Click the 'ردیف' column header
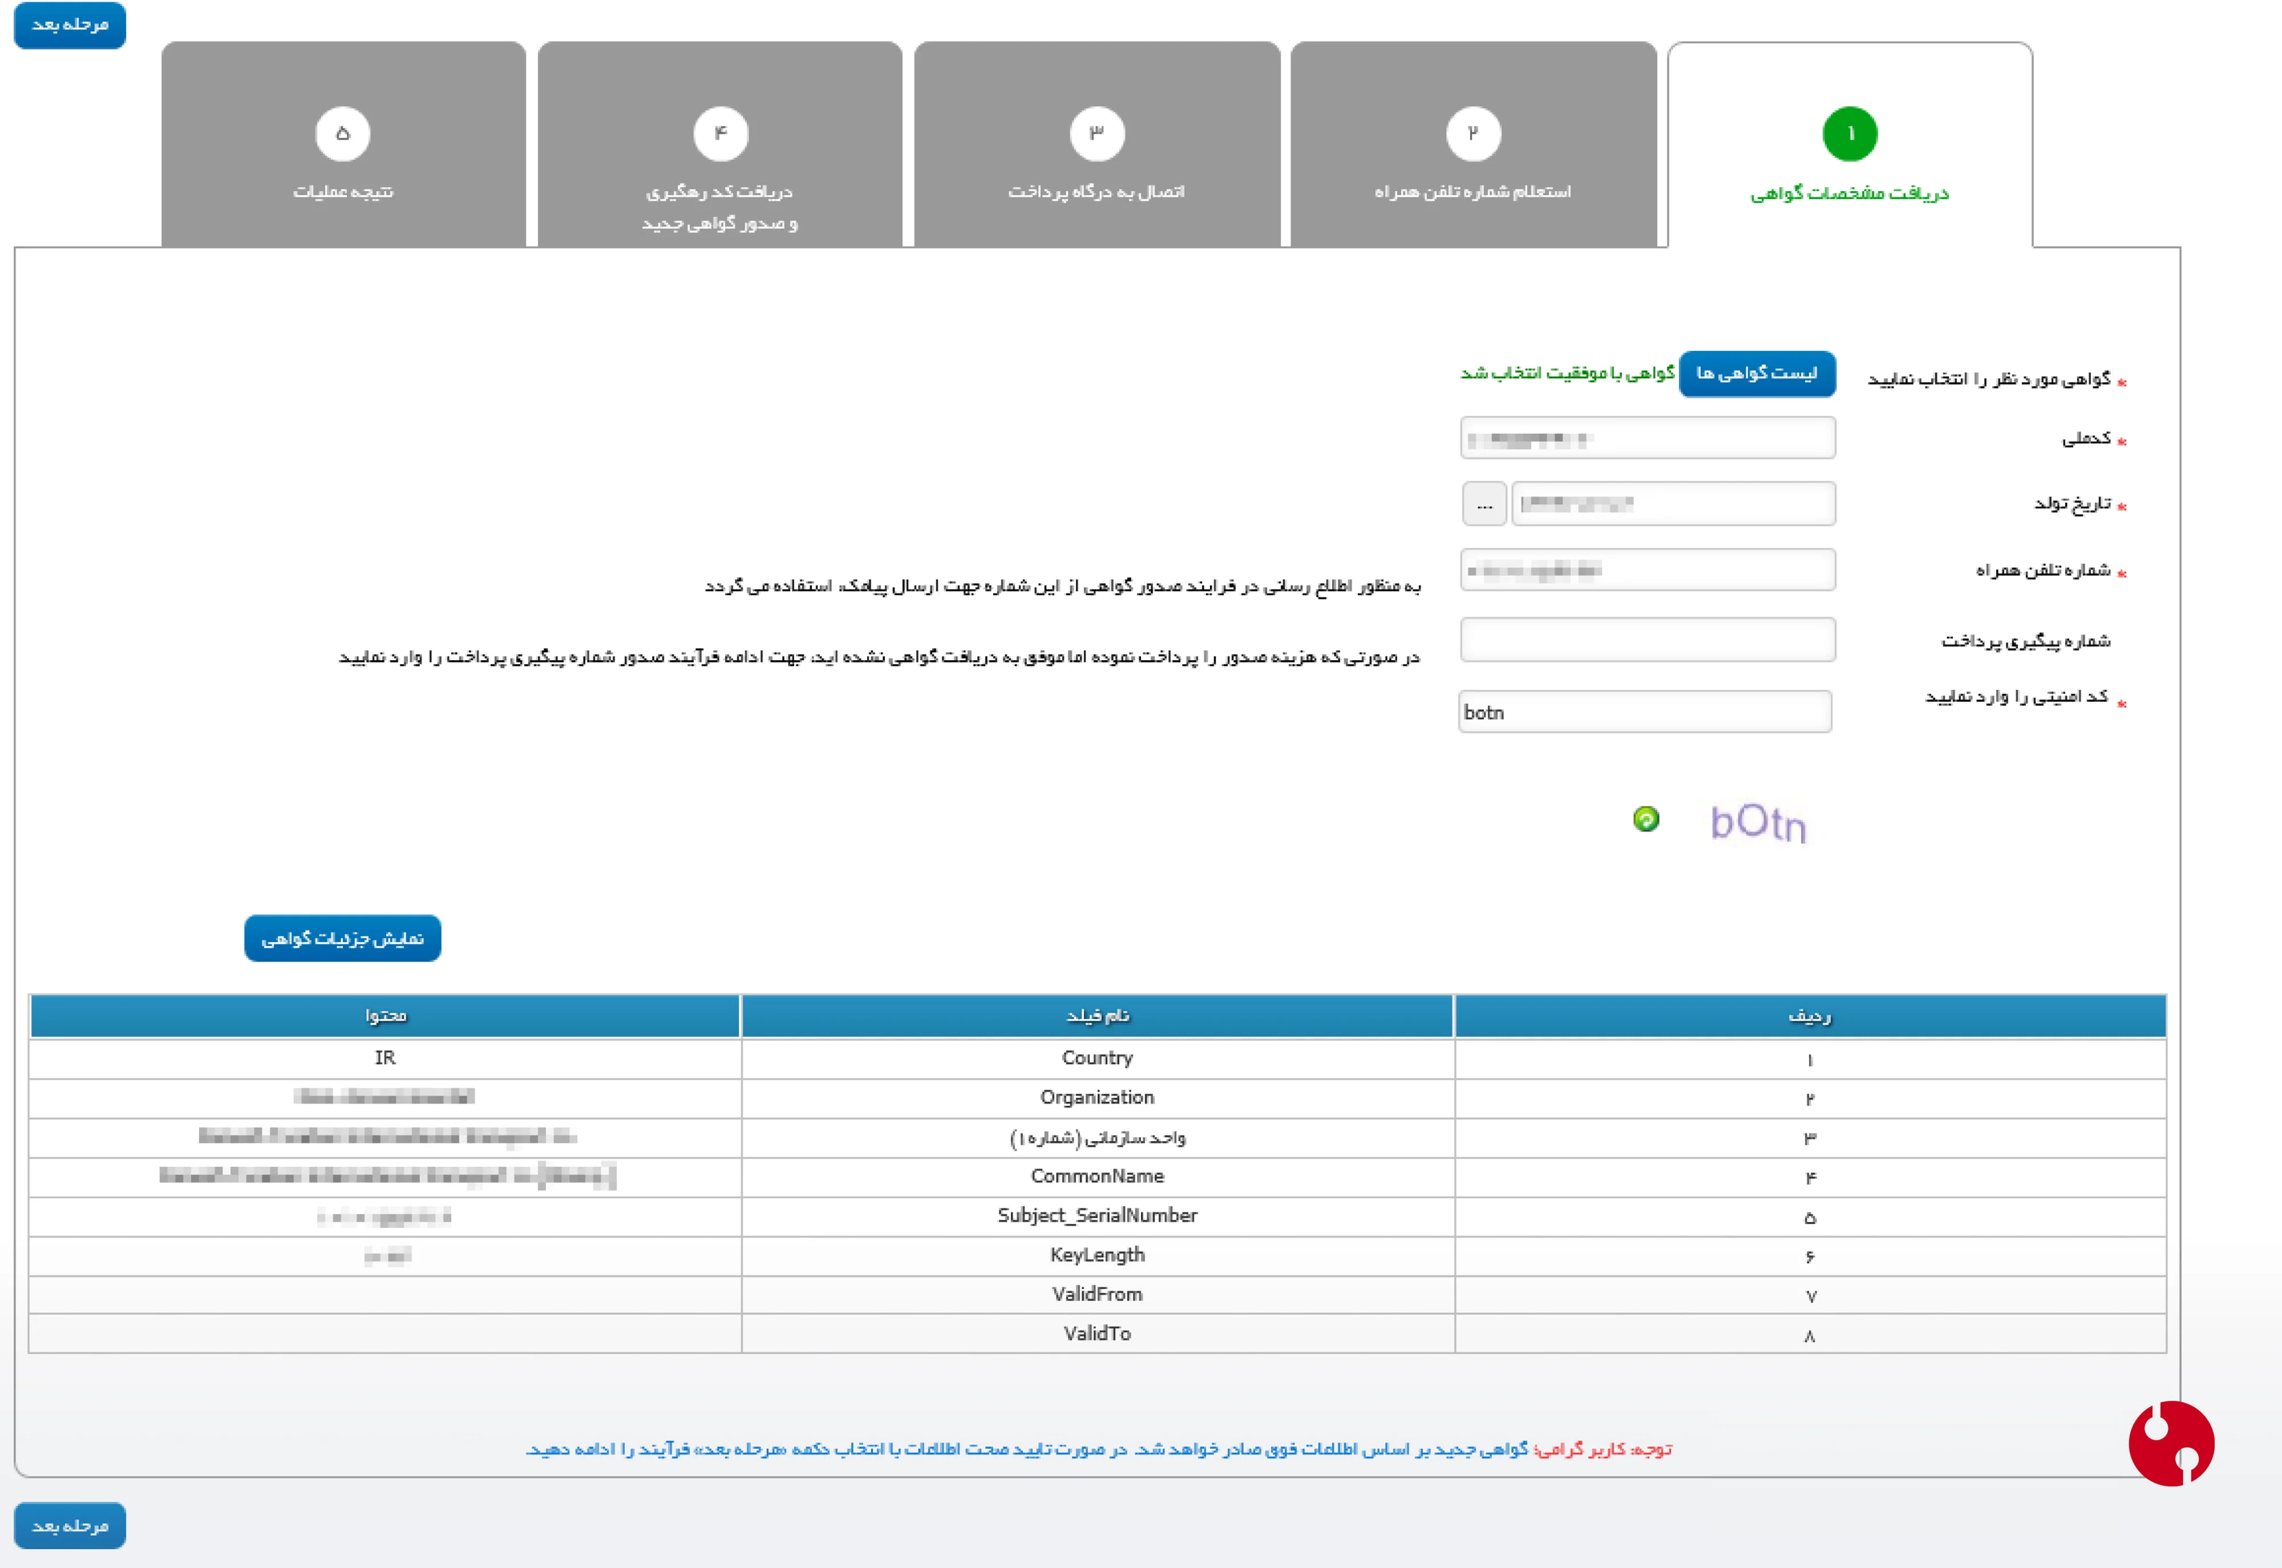The width and height of the screenshot is (2282, 1568). (1810, 1016)
